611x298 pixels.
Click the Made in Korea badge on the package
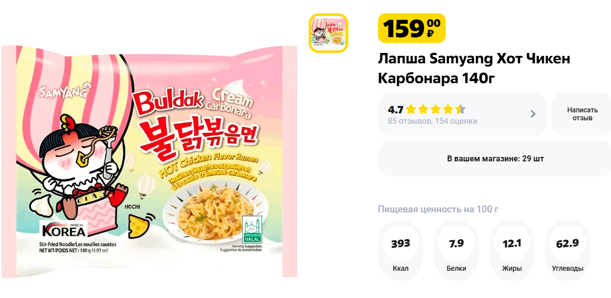point(63,230)
